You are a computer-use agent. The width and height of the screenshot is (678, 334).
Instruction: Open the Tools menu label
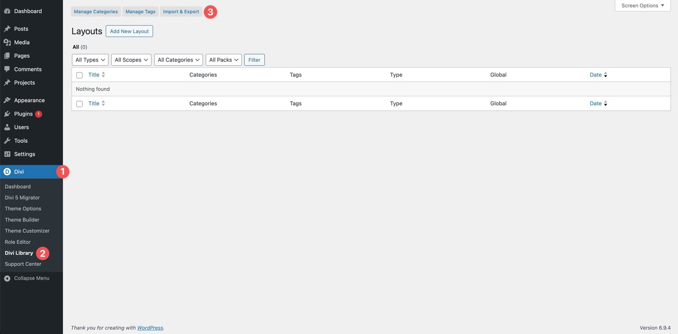[21, 141]
